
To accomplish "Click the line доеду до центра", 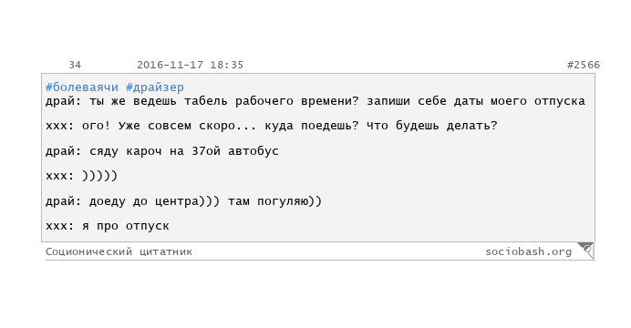I will coord(184,201).
